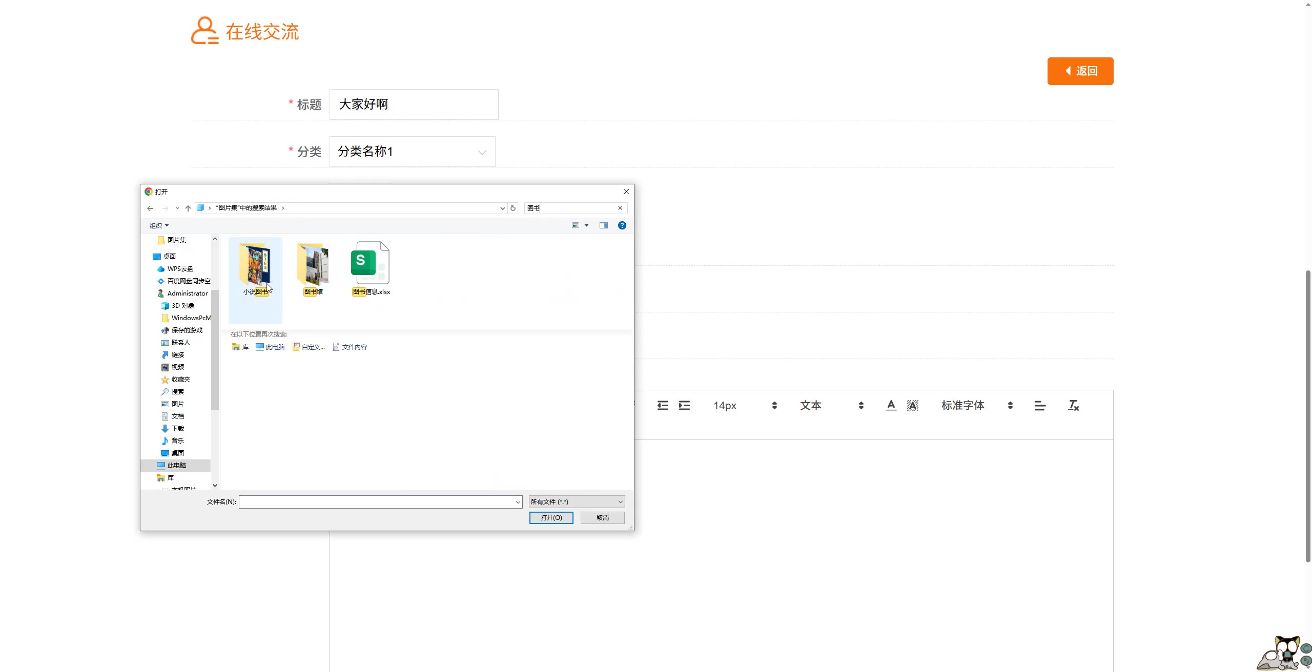Viewport: 1312px width, 672px height.
Task: Click the decrease indent icon in editor
Action: click(663, 406)
